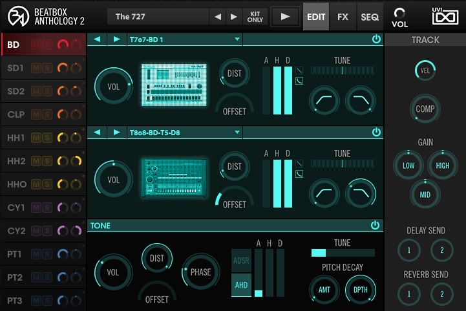
Task: Mute the BD track
Action: (x=36, y=45)
